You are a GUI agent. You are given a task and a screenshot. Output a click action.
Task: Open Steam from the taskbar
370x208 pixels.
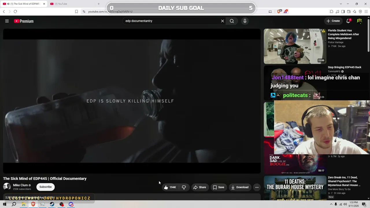click(x=52, y=204)
